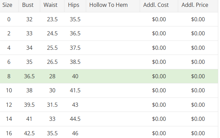Click bust value 39.5 in size 12 row
Image resolution: width=220 pixels, height=138 pixels.
click(x=29, y=105)
